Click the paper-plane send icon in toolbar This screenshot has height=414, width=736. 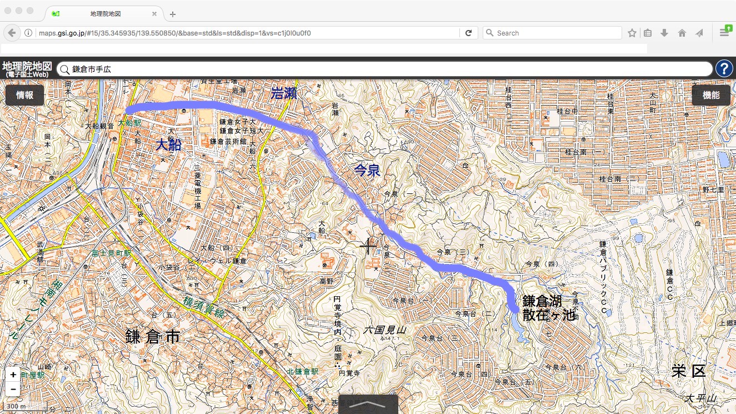tap(699, 33)
